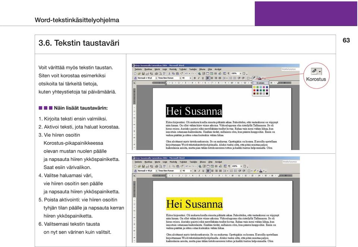Click the numbered list icon in upper Word window
This screenshot has width=358, height=247.
(x=230, y=78)
